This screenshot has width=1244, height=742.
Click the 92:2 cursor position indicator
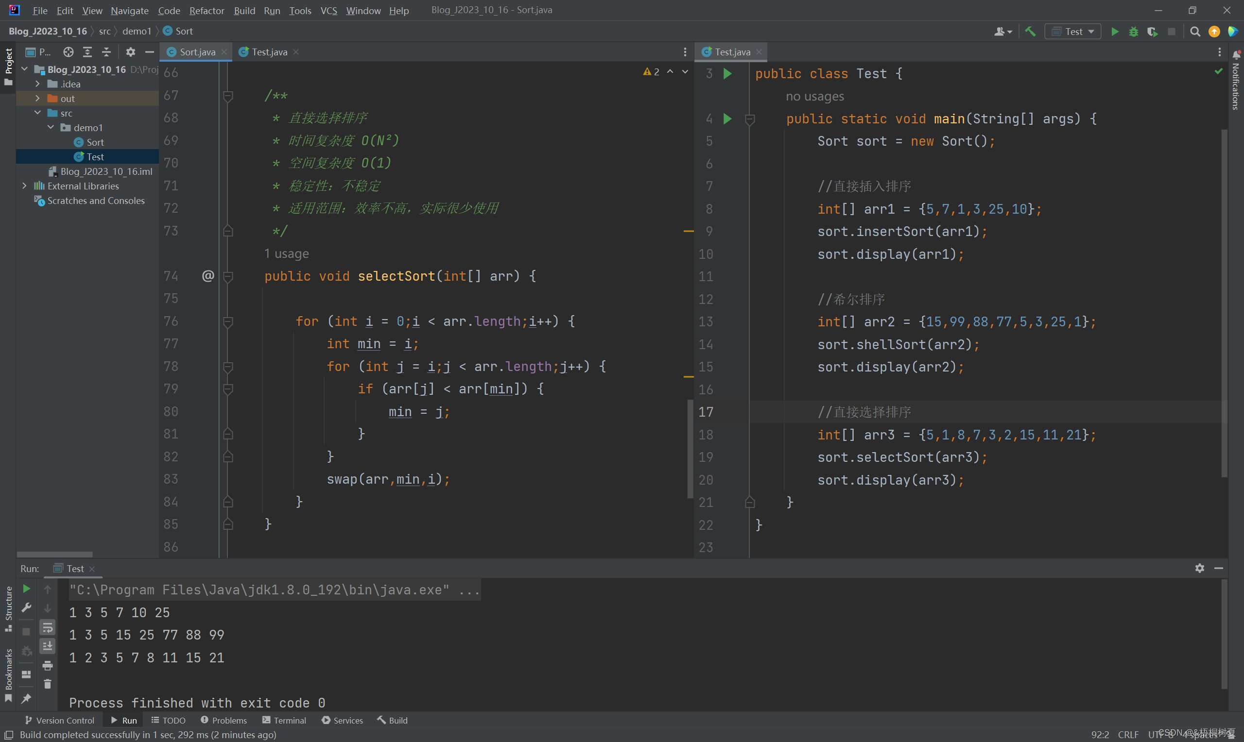tap(1100, 735)
